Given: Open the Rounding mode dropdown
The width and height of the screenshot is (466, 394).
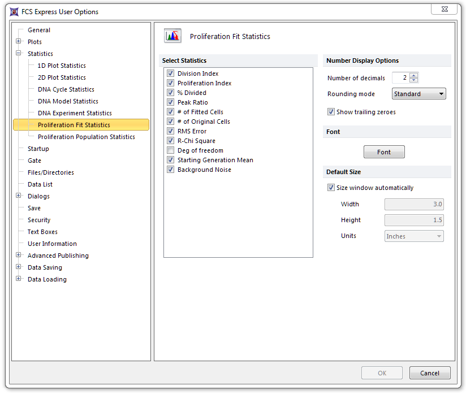Looking at the screenshot, I should pyautogui.click(x=418, y=94).
